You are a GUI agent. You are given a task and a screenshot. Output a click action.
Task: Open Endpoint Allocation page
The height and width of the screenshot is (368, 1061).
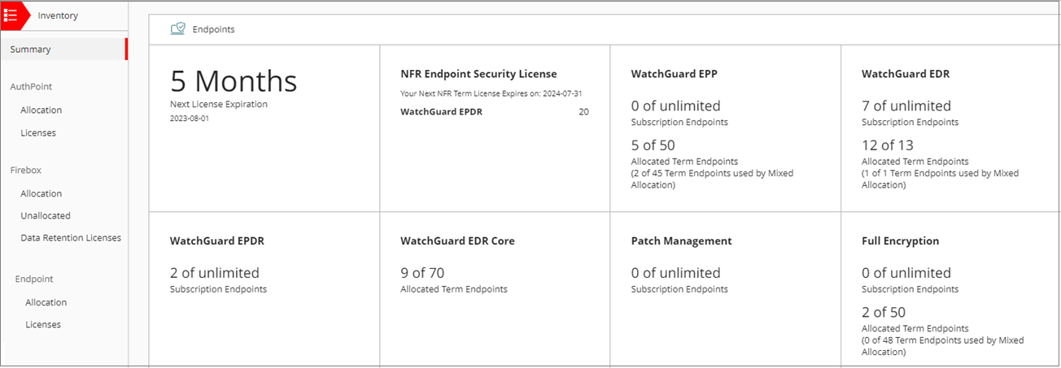(46, 303)
